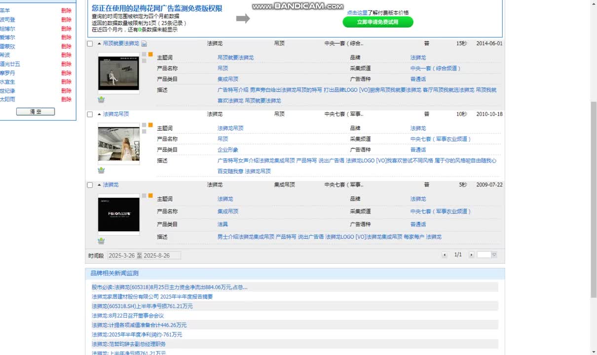The height and width of the screenshot is (355, 597).
Task: Open the 摩罗丹 brand in the left list
Action: tap(7, 73)
